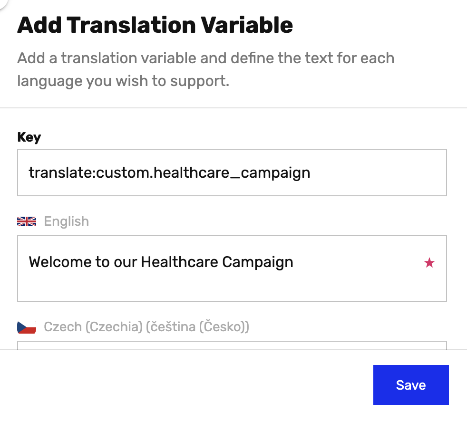Click the Save button
Viewport: 467px width, 422px height.
[410, 385]
